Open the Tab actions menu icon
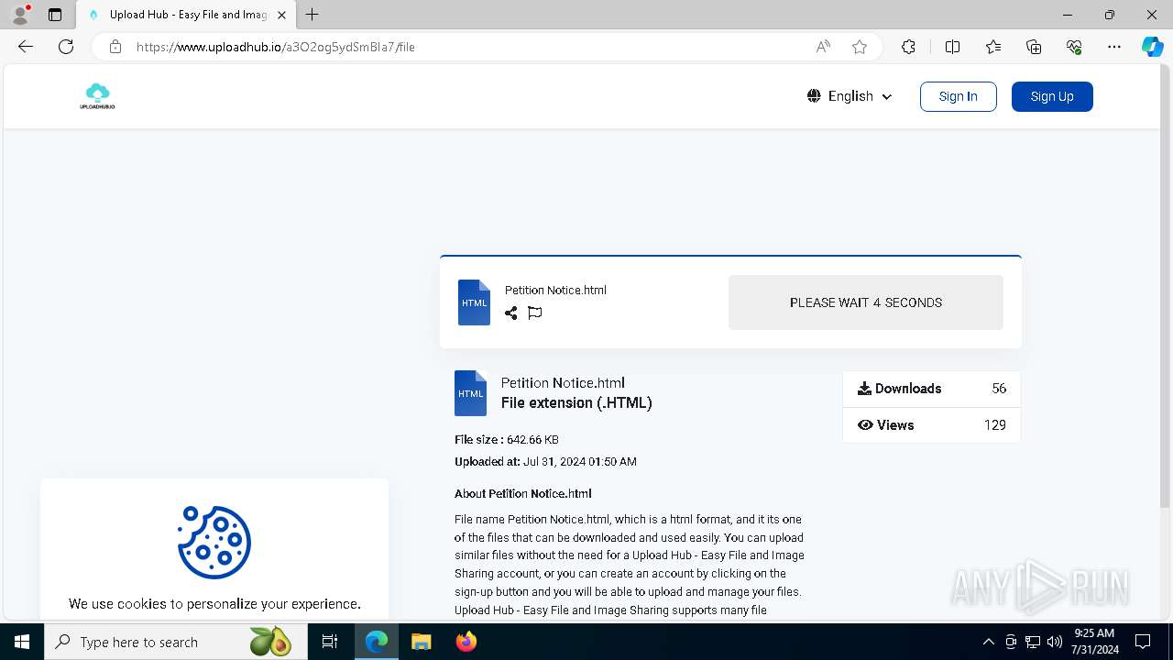The height and width of the screenshot is (660, 1173). tap(55, 15)
